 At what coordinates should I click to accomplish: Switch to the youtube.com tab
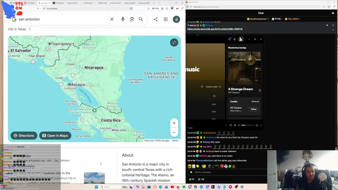click(x=115, y=3)
